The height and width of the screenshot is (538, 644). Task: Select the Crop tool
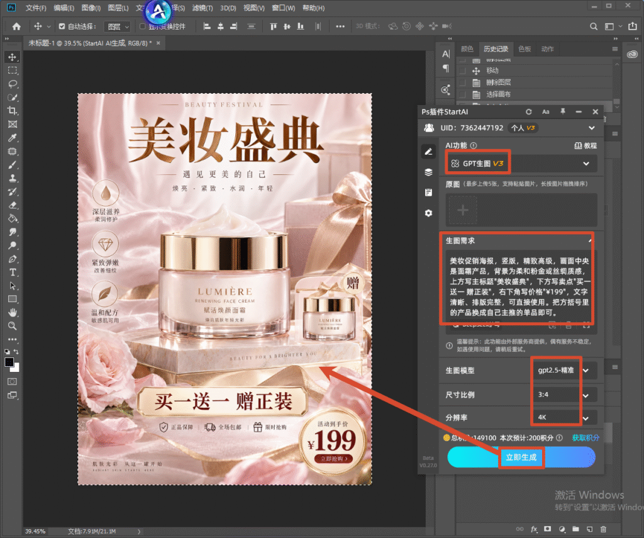(13, 111)
